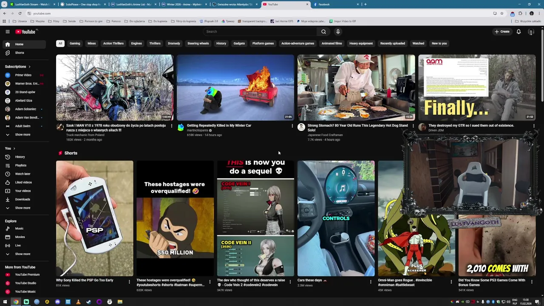Open more options for Code Vein short
This screenshot has width=544, height=306.
(290, 281)
